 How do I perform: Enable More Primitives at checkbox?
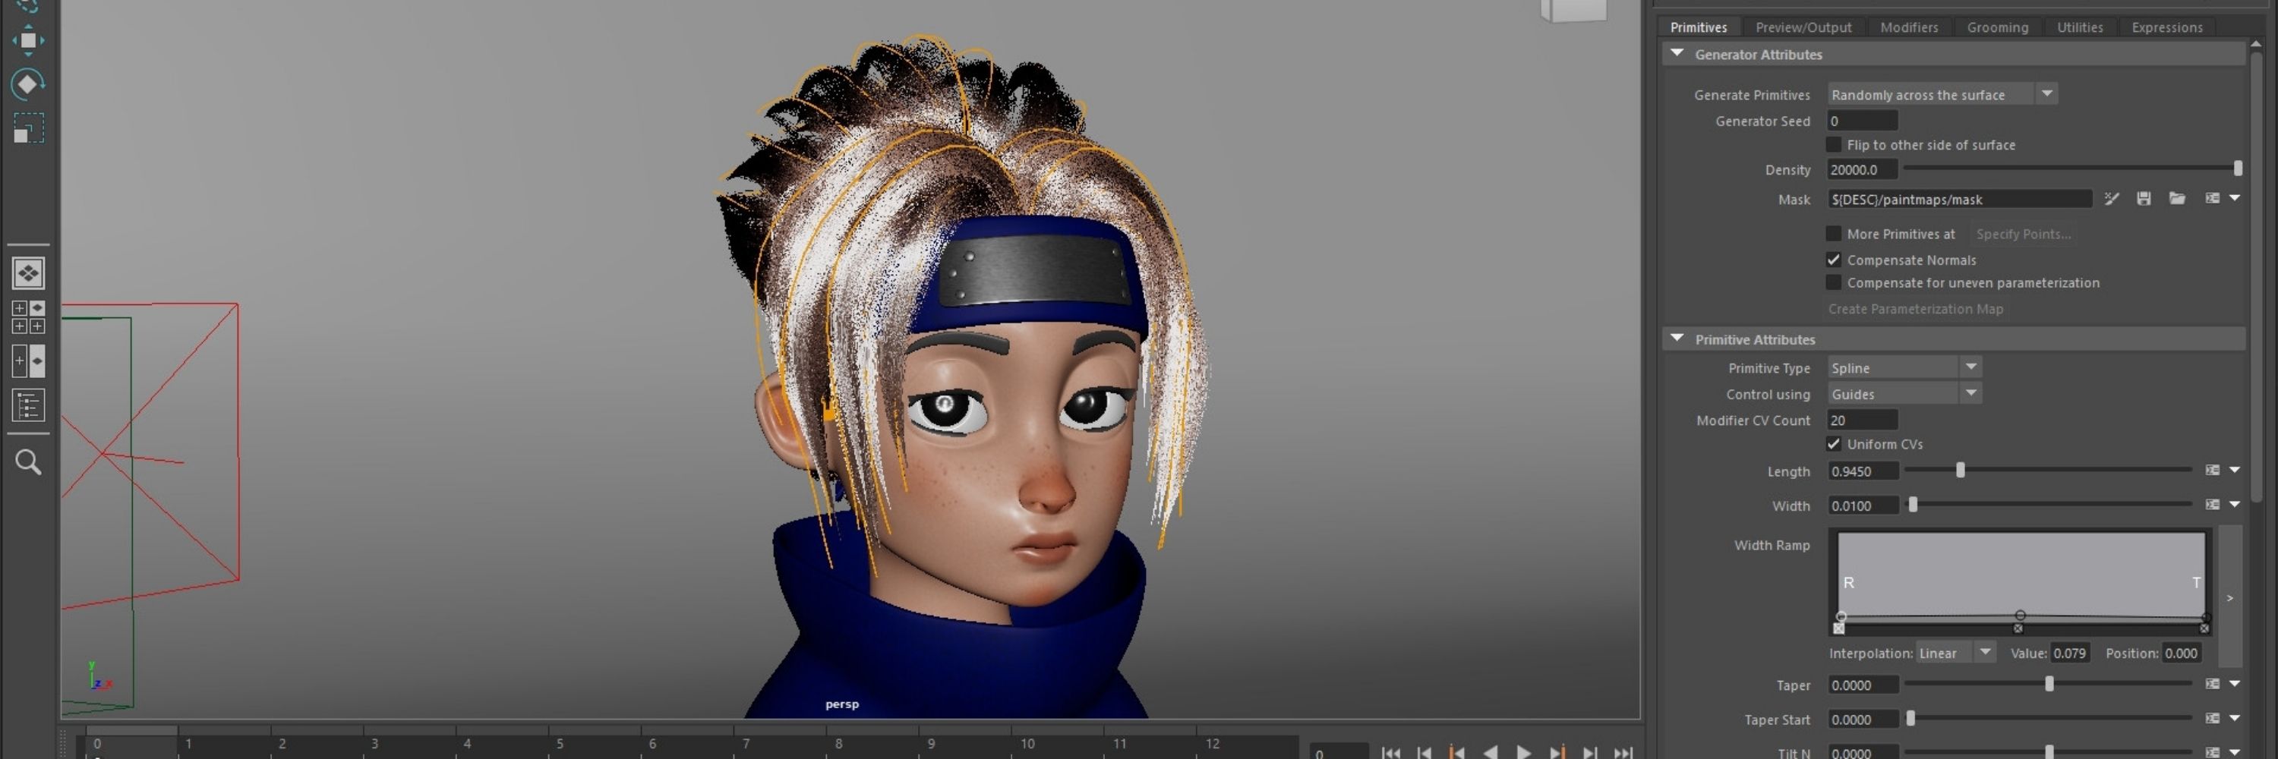tap(1833, 233)
